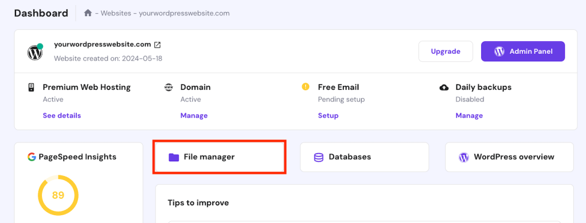The width and height of the screenshot is (586, 223).
Task: Click the 'Active' status under Domain
Action: pyautogui.click(x=191, y=99)
